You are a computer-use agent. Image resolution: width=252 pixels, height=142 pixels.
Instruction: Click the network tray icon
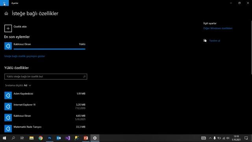224,138
